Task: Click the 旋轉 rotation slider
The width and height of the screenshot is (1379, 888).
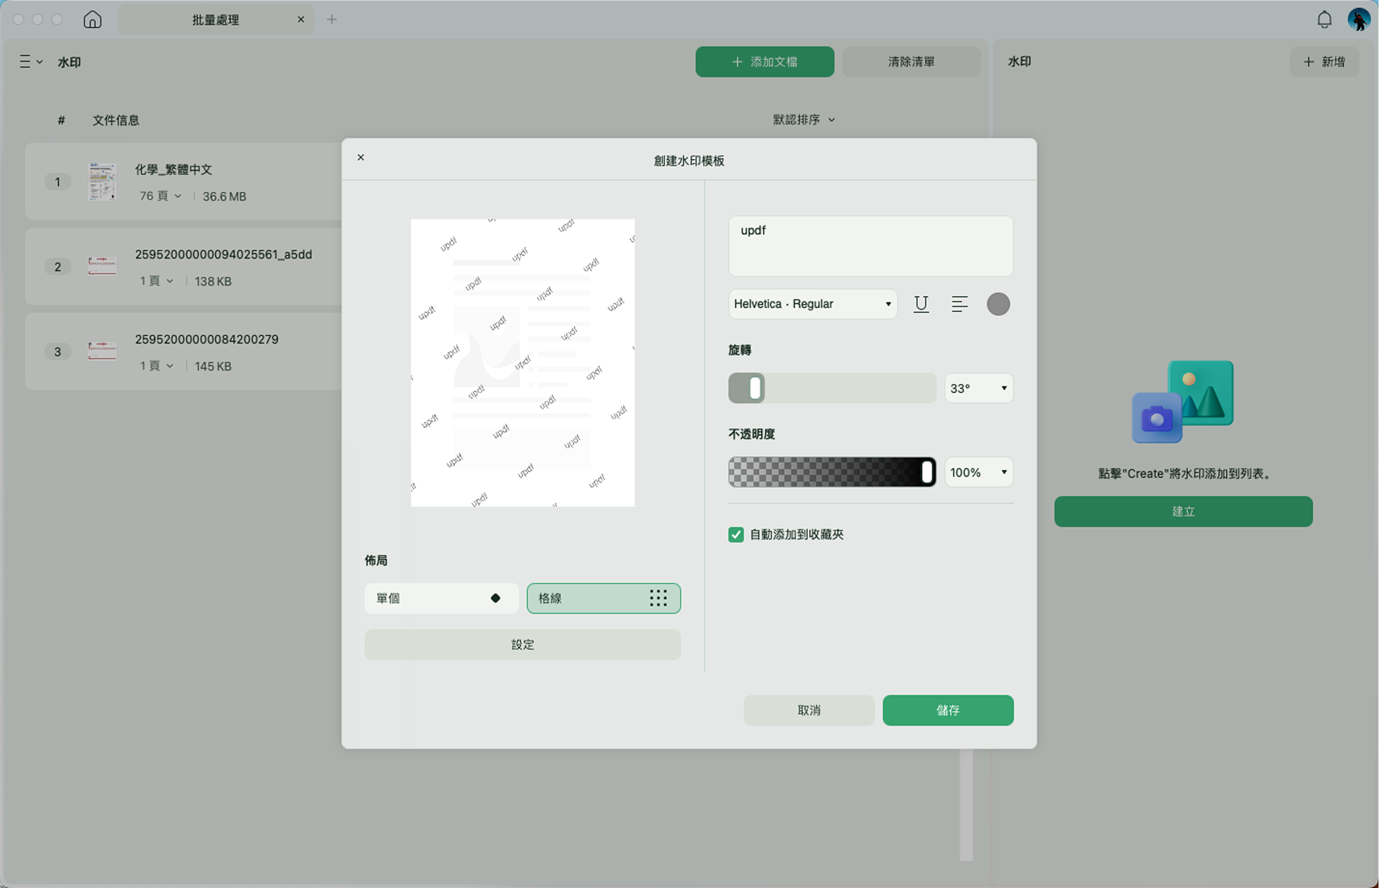Action: (832, 388)
